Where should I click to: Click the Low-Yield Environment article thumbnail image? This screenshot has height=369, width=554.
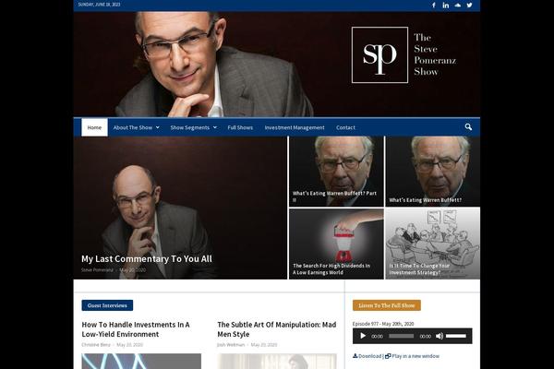[141, 362]
